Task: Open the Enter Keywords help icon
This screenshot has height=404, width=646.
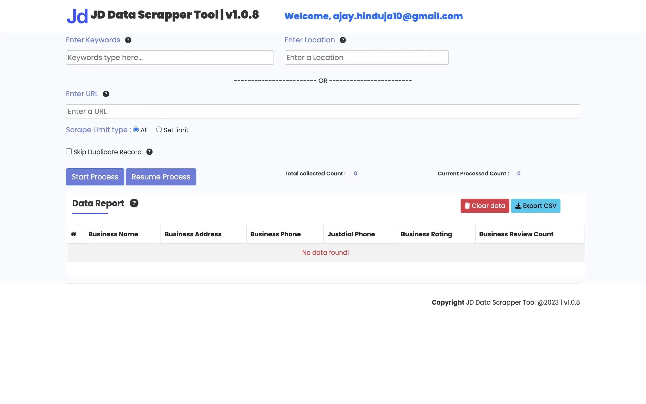Action: [128, 40]
